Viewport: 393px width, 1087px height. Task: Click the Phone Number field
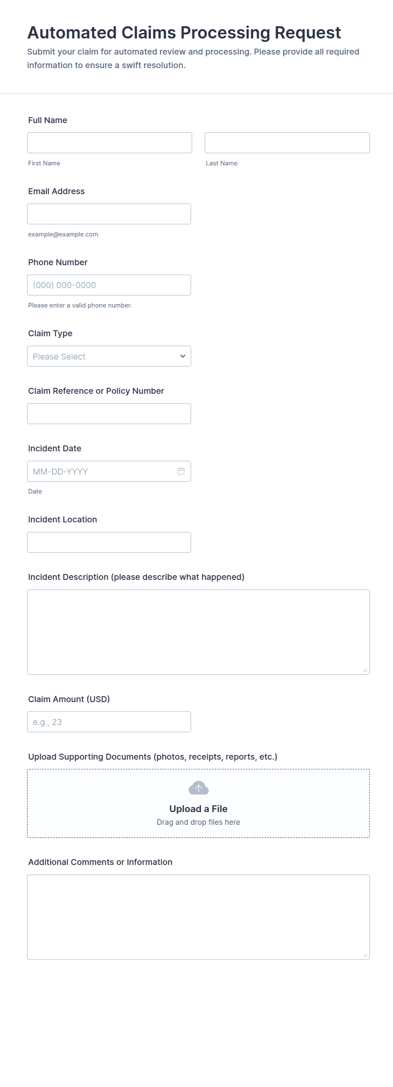pyautogui.click(x=109, y=285)
